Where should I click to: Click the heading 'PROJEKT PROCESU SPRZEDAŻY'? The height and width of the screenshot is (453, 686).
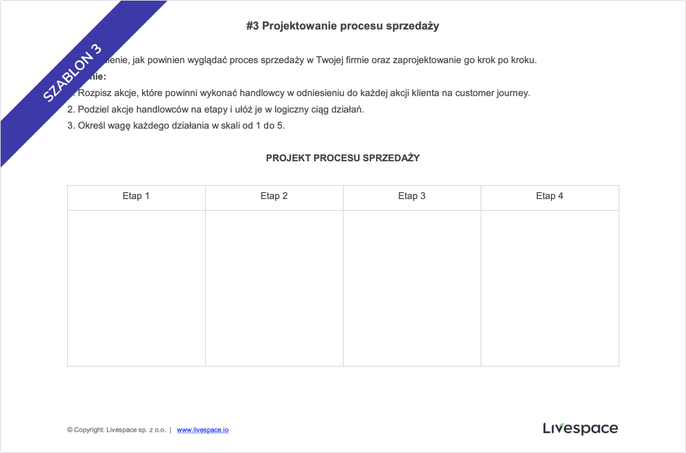(x=342, y=158)
